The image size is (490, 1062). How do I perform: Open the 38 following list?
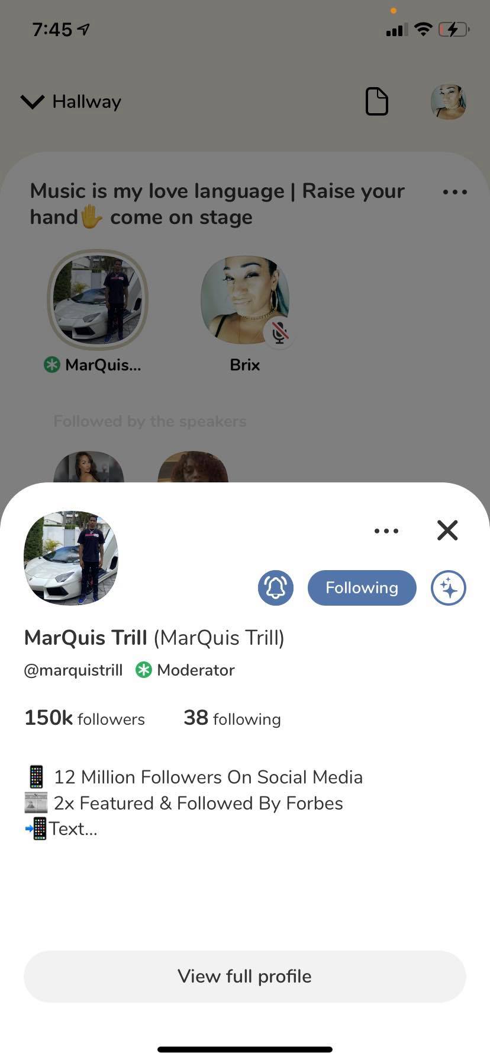pyautogui.click(x=232, y=718)
